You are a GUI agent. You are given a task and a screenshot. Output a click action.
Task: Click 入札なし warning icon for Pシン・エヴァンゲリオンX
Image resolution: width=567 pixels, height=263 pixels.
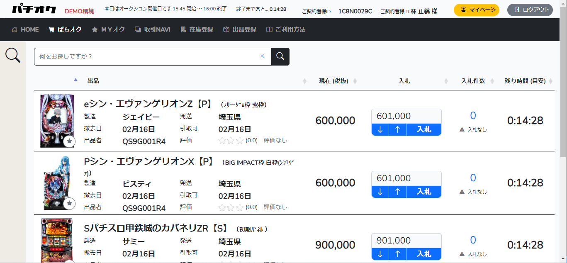point(462,192)
